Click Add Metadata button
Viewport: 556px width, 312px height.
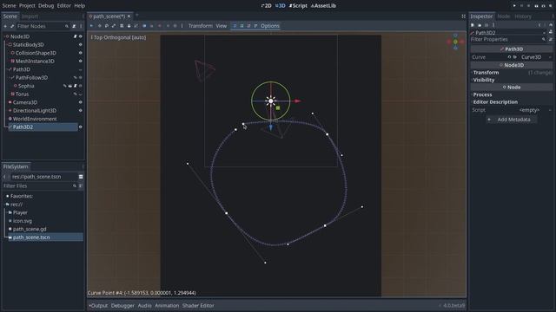[x=511, y=120]
